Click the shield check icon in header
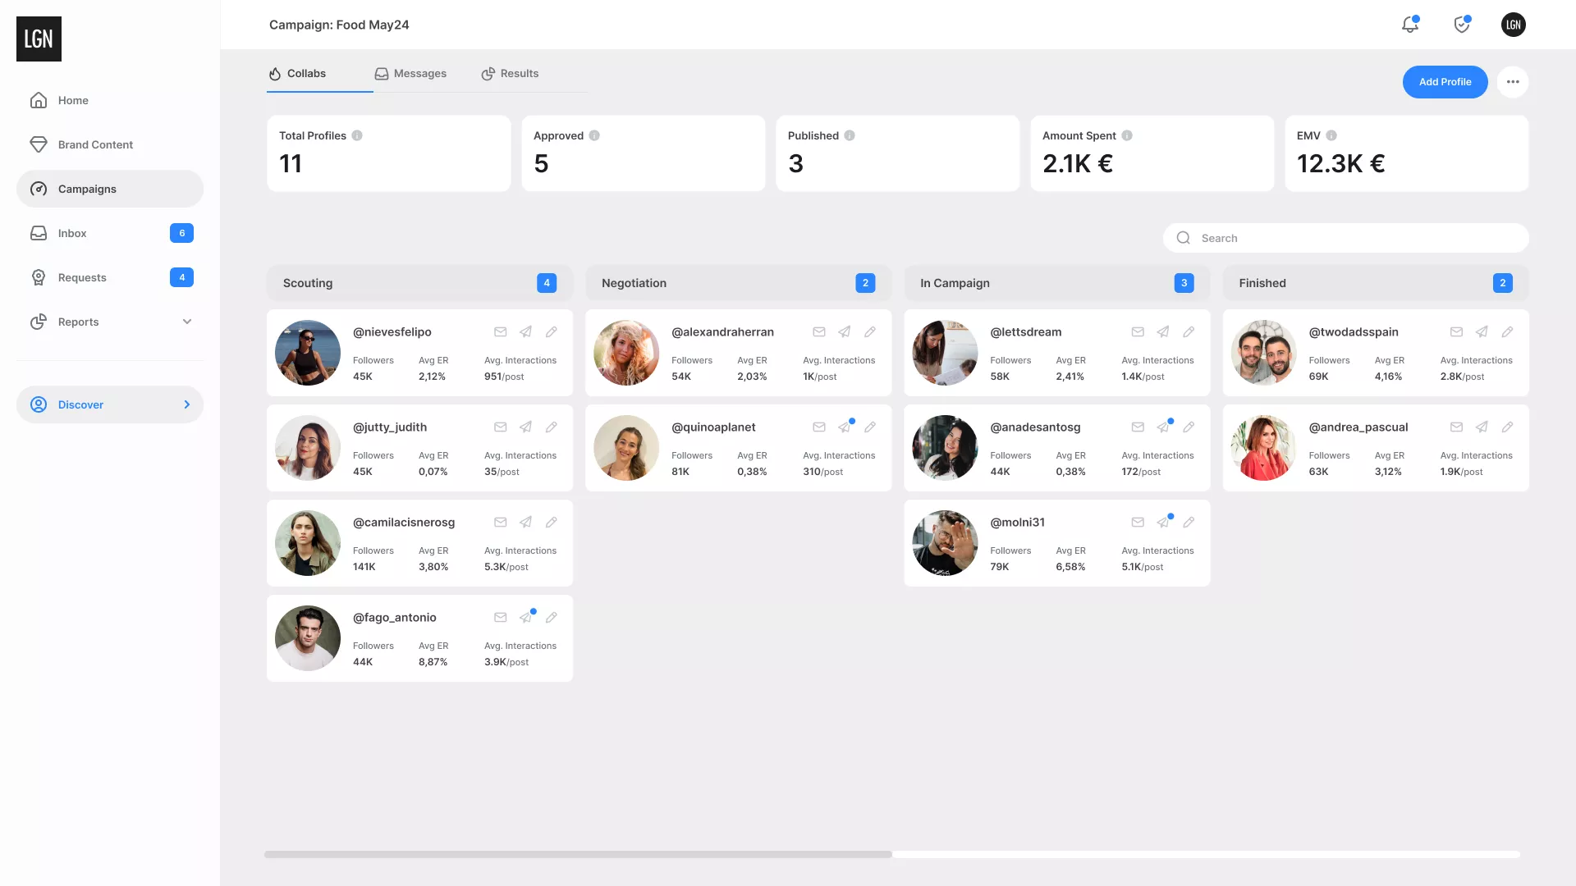The width and height of the screenshot is (1576, 886). click(x=1461, y=25)
